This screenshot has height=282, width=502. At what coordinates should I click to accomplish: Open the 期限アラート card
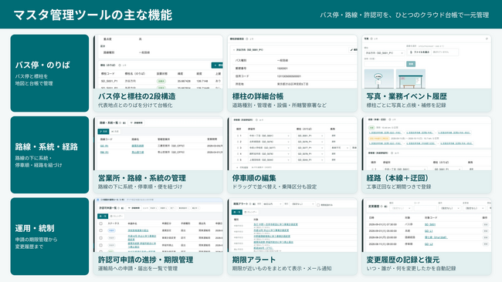(x=292, y=237)
